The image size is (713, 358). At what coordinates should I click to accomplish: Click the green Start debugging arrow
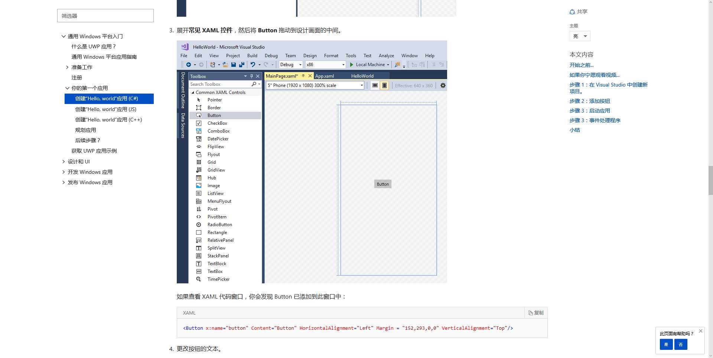pos(352,65)
